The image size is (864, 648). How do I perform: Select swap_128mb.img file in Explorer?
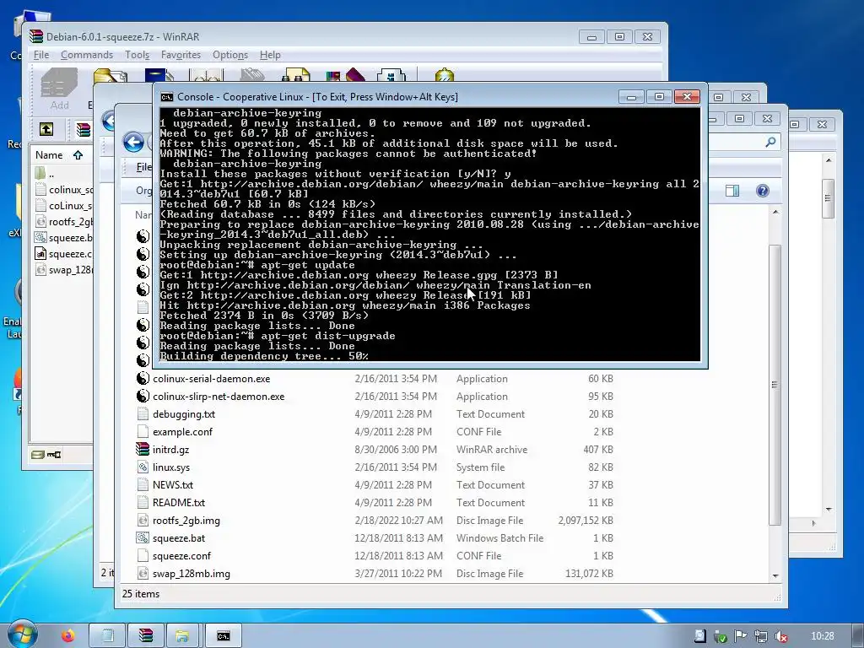(x=192, y=574)
